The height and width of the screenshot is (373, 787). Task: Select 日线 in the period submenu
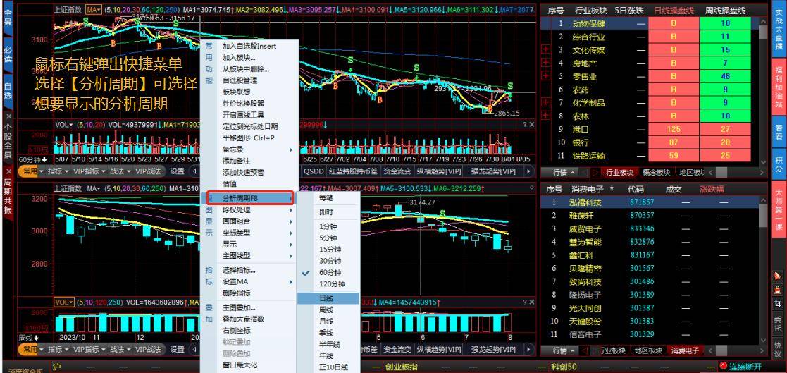click(x=328, y=298)
